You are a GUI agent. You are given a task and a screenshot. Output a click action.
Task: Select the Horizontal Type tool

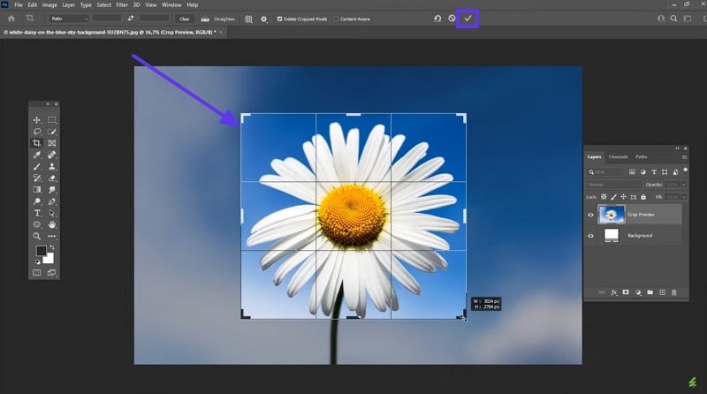pos(36,213)
